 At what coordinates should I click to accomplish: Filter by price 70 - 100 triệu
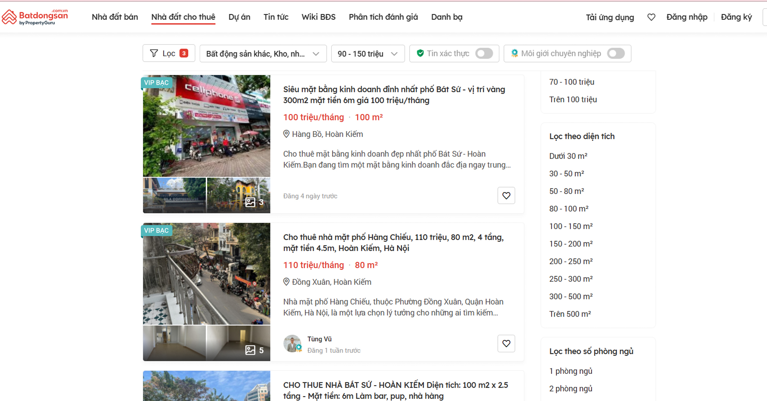[x=571, y=82]
